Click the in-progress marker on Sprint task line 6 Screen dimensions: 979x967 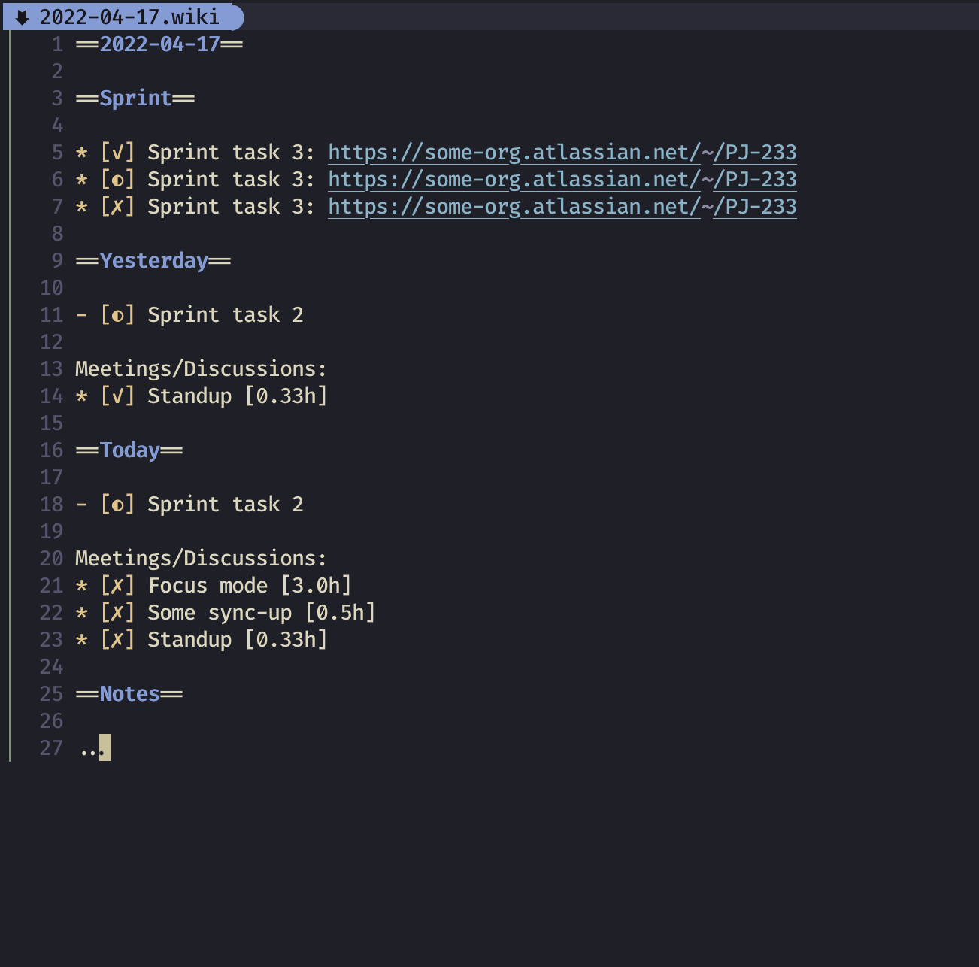(x=118, y=179)
